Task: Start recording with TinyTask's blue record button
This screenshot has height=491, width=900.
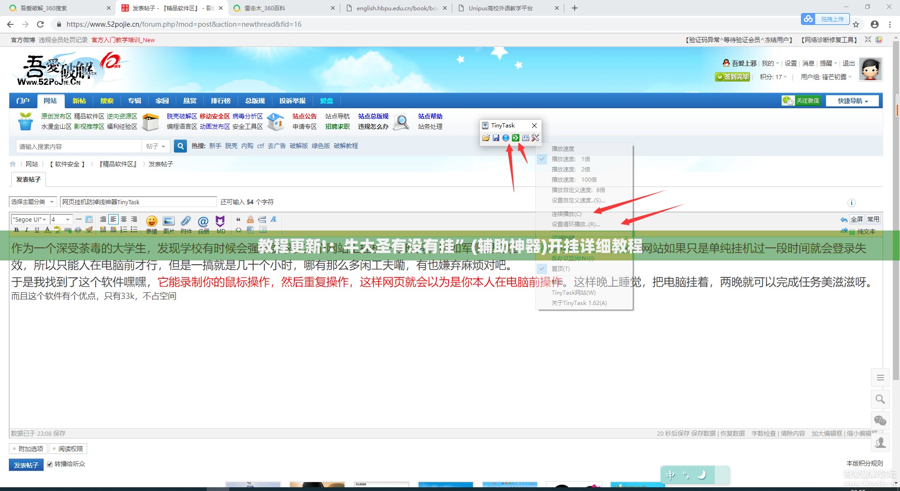Action: pos(506,138)
